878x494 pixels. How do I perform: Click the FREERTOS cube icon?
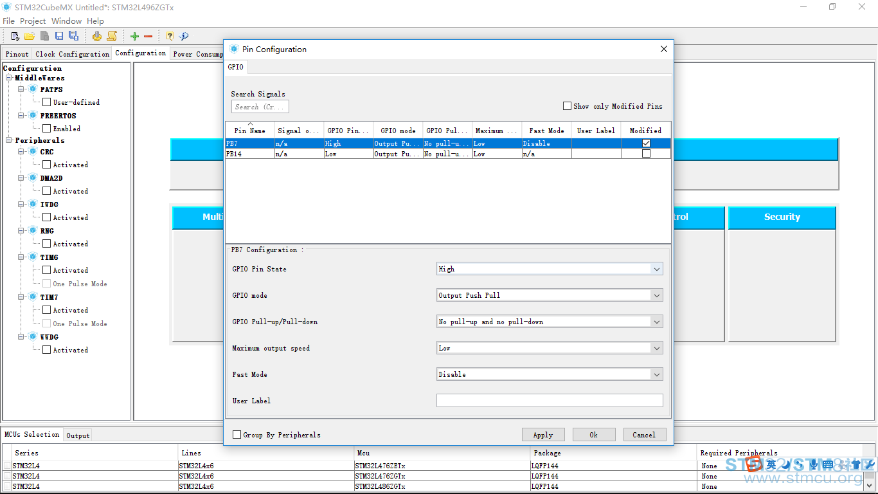click(33, 116)
